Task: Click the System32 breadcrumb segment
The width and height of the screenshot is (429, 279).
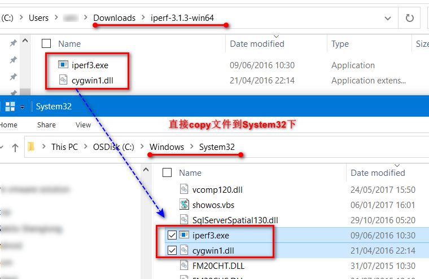Action: [217, 147]
